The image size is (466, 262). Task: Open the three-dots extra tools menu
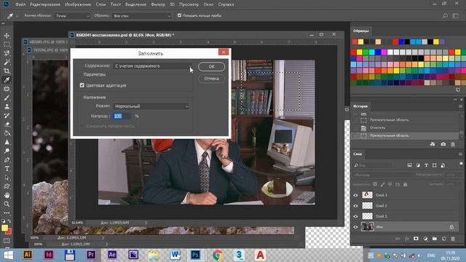[x=7, y=213]
